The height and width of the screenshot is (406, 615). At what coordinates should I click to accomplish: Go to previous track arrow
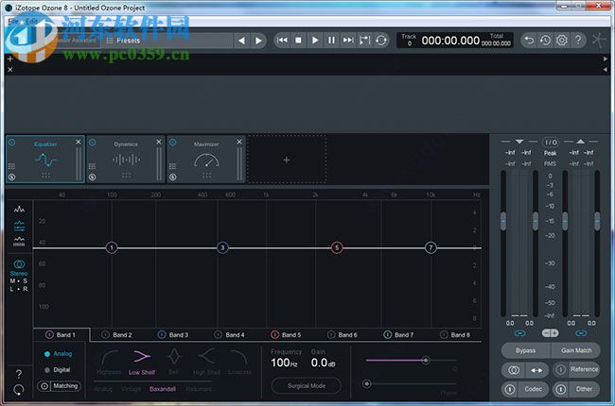point(241,41)
